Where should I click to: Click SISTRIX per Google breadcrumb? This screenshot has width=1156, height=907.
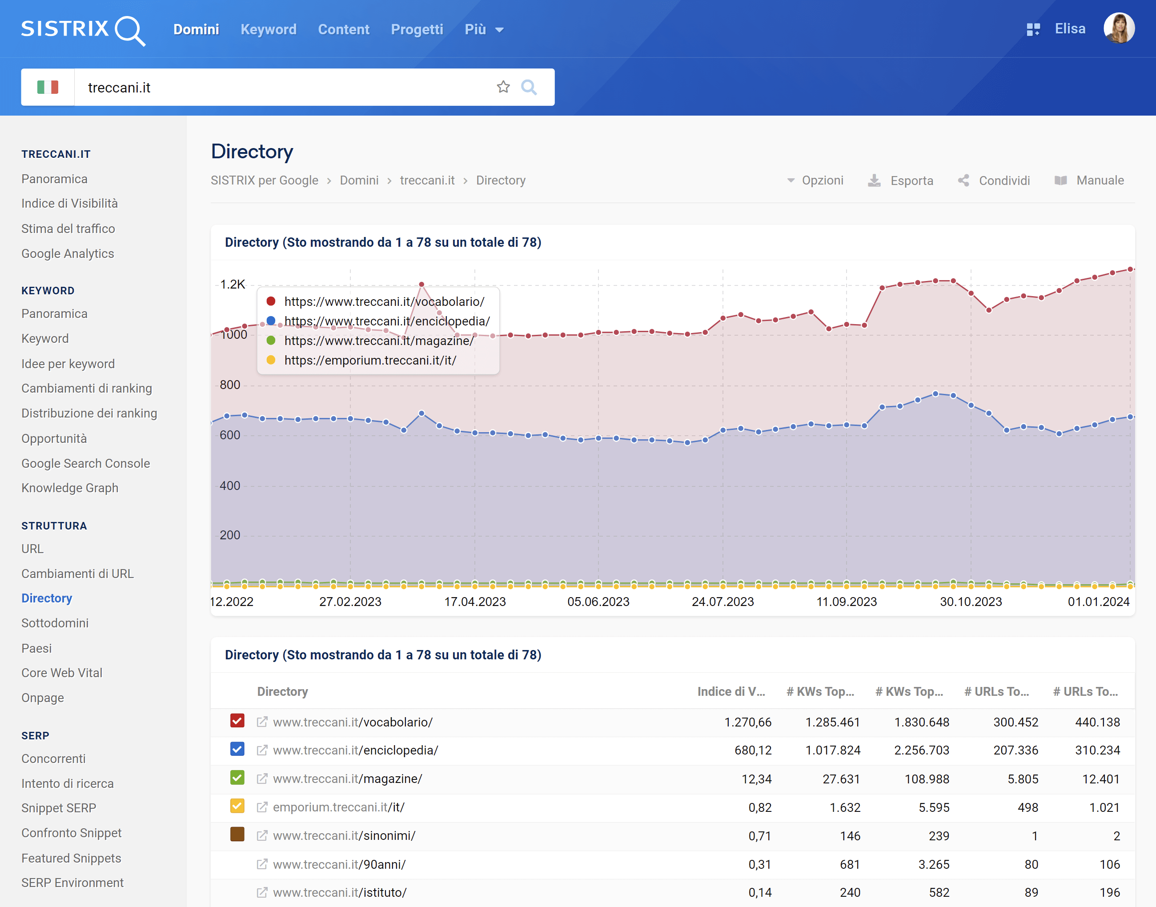(x=265, y=181)
